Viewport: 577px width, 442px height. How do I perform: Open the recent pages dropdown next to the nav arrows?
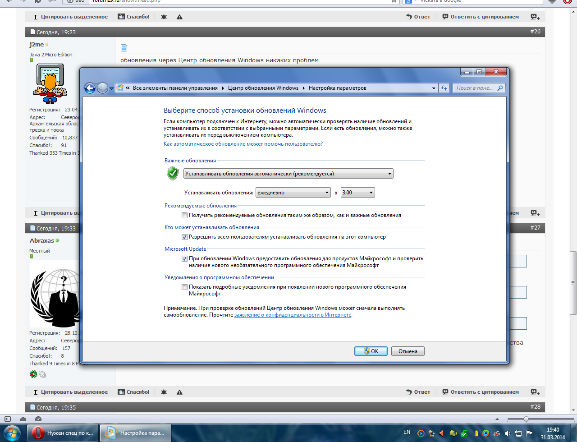111,88
